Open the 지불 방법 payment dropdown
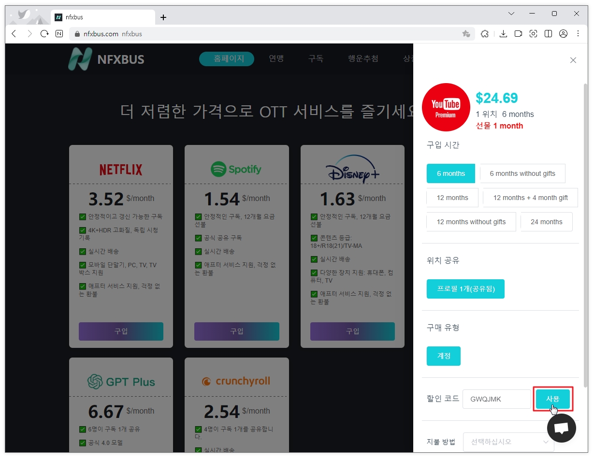 tap(508, 442)
